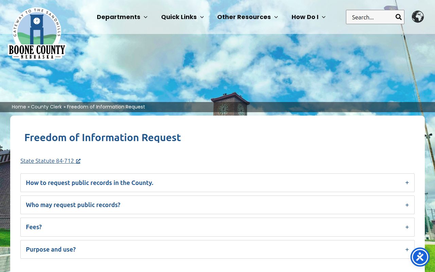435x272 pixels.
Task: Click external link icon beside State Statute
Action: pyautogui.click(x=78, y=161)
